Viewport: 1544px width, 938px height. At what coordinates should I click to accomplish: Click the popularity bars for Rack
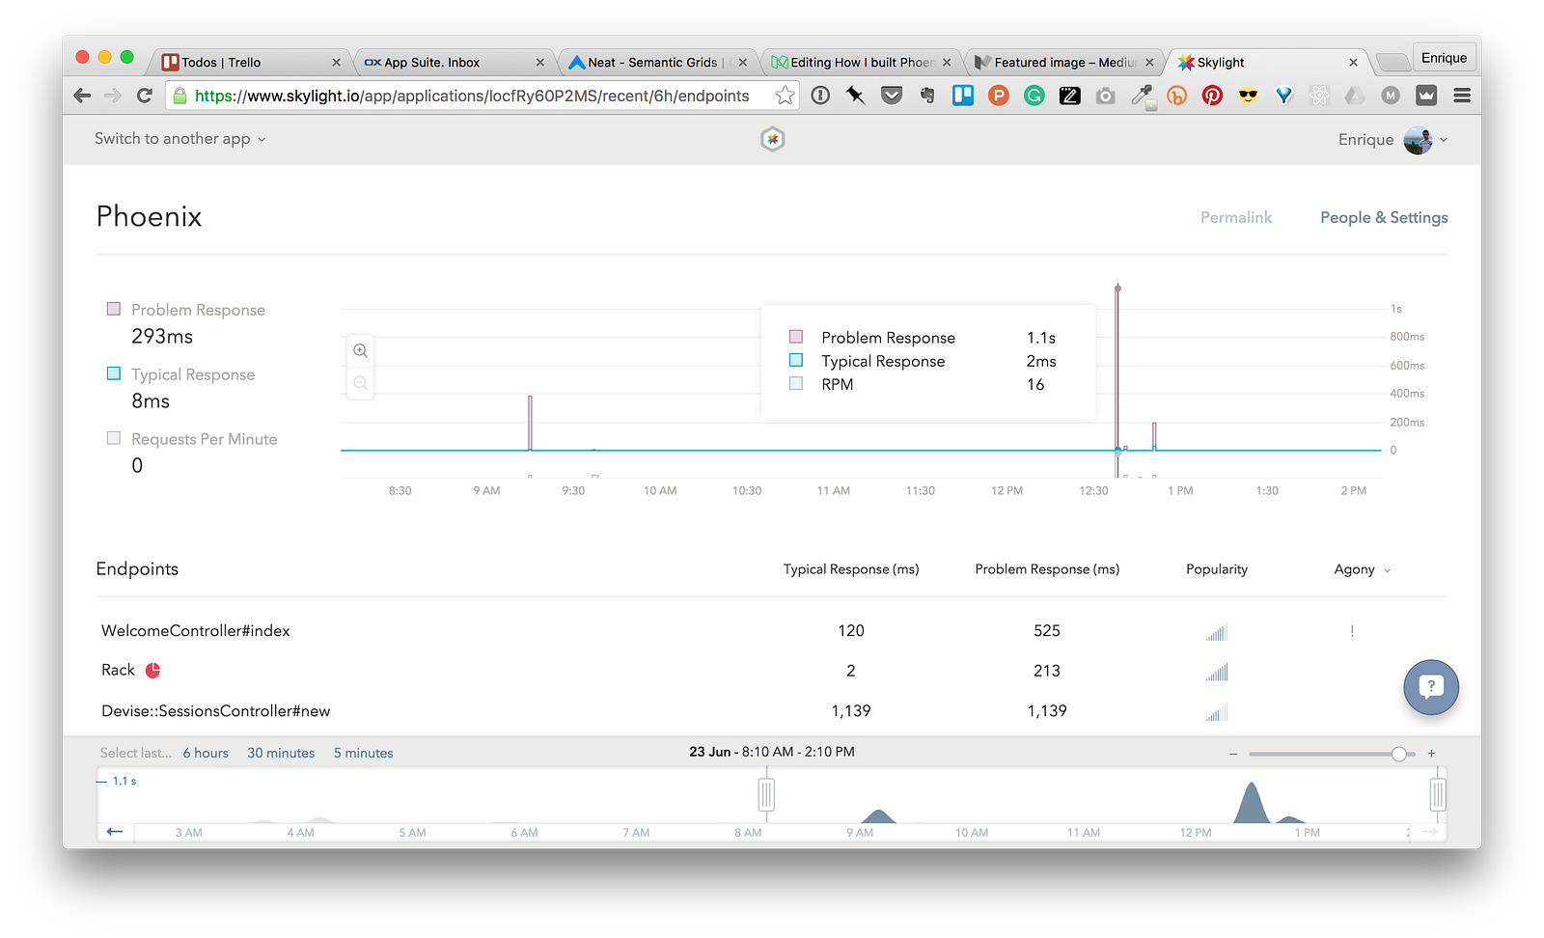click(x=1217, y=673)
